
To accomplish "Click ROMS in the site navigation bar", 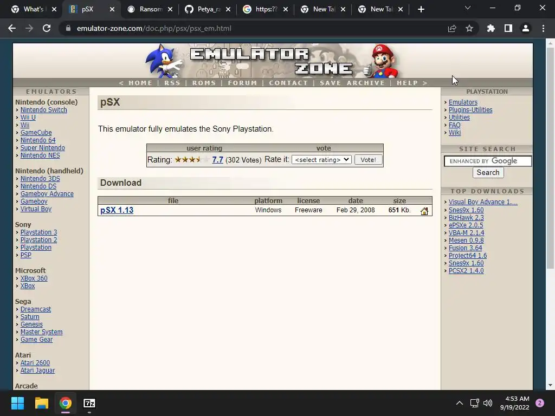I will click(204, 83).
